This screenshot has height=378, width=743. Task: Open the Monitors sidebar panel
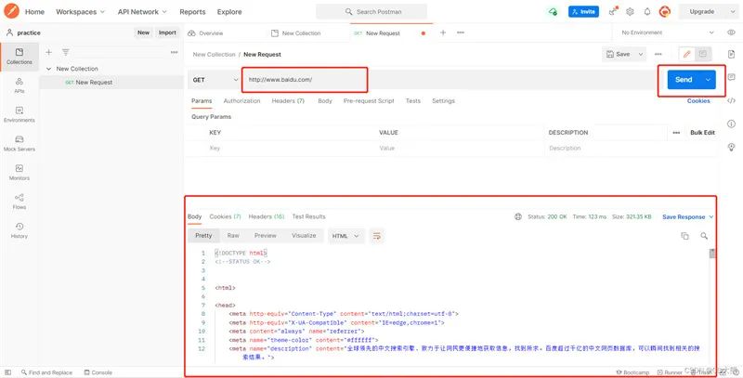click(x=20, y=173)
